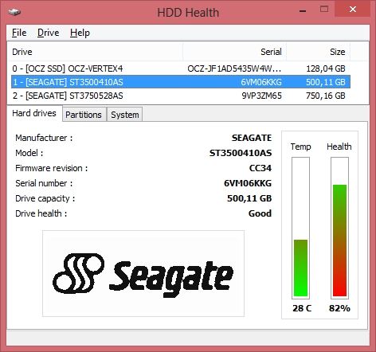Open the Drive menu

(x=49, y=33)
